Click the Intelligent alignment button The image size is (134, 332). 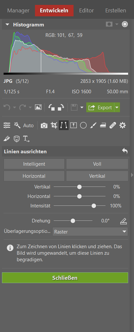pyautogui.click(x=34, y=164)
